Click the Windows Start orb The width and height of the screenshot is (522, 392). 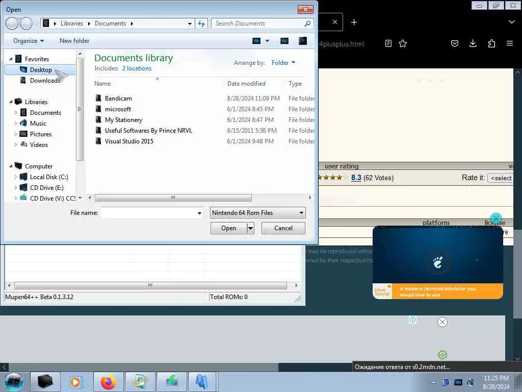point(14,382)
